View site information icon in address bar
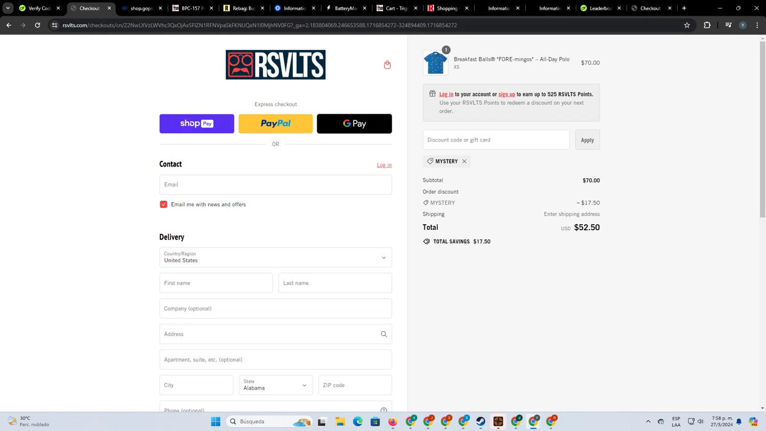 click(55, 25)
